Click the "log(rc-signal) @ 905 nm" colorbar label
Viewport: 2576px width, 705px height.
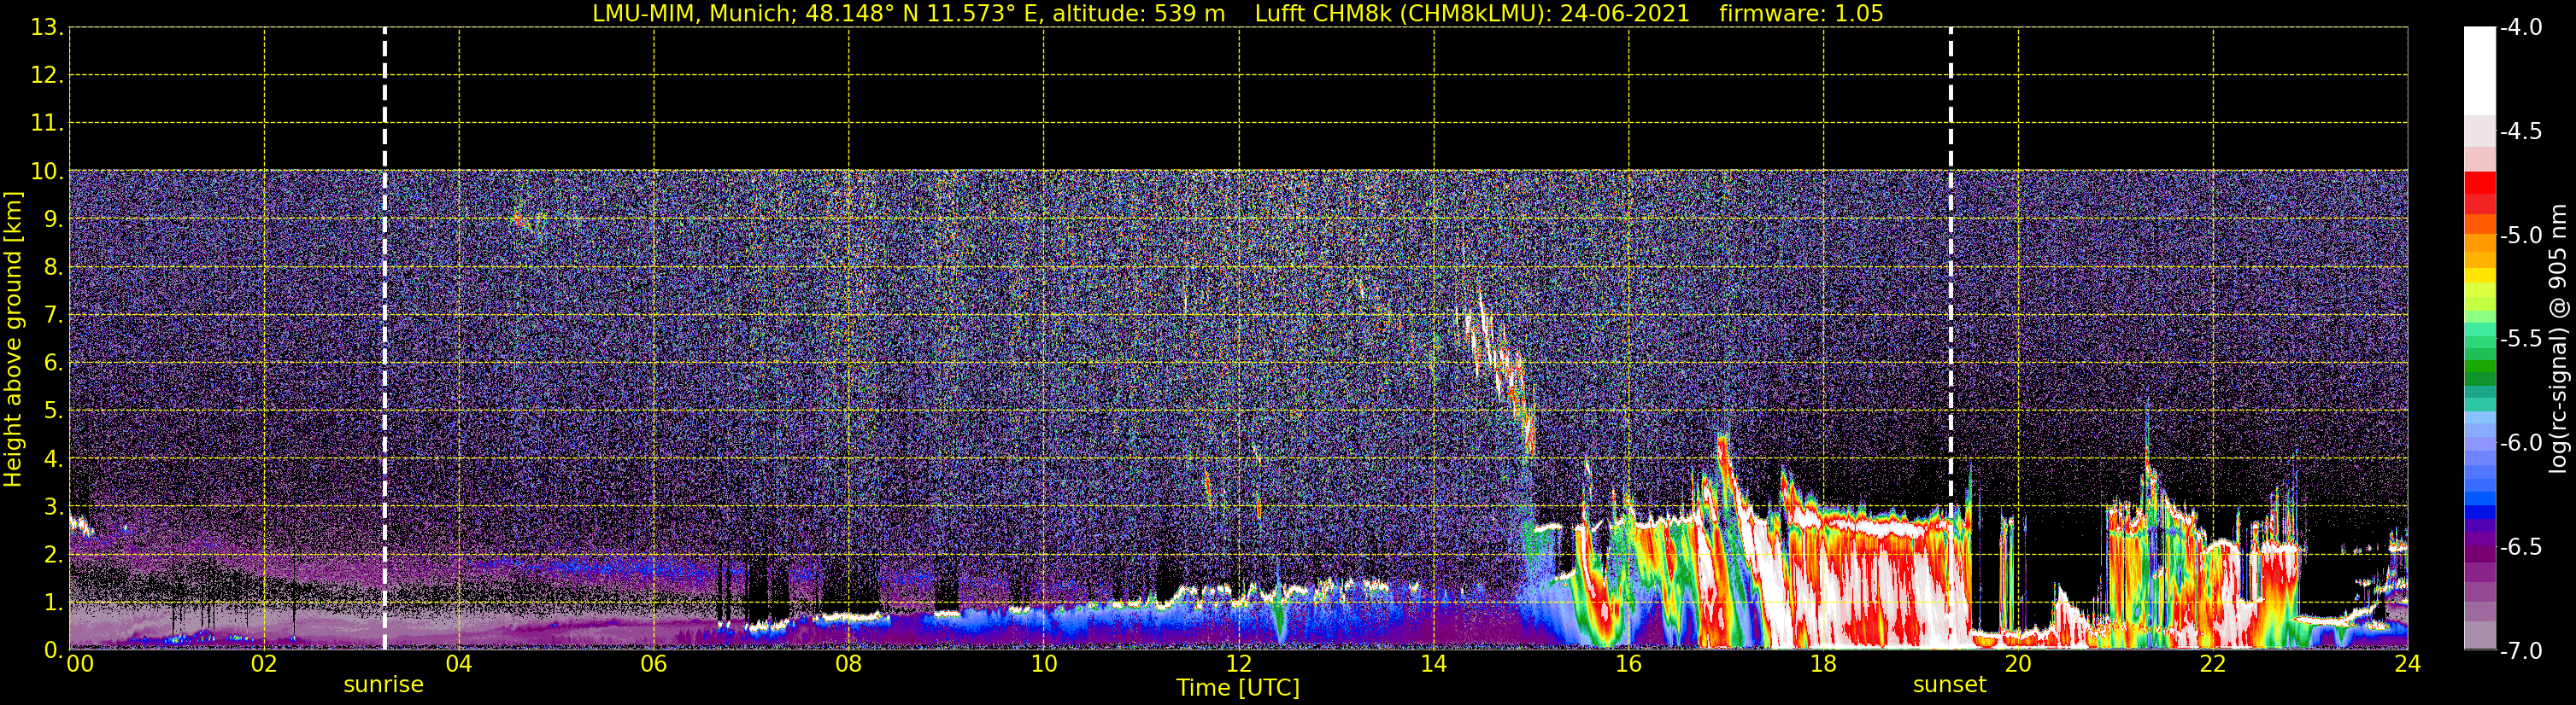pos(2558,339)
